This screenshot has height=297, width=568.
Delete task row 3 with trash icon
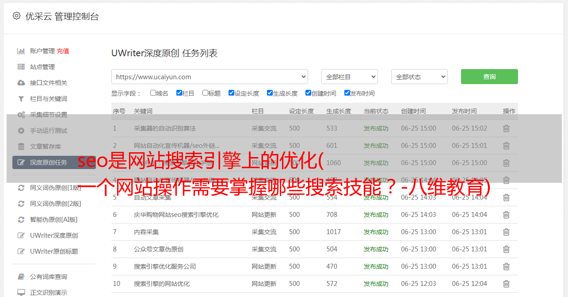click(x=507, y=163)
